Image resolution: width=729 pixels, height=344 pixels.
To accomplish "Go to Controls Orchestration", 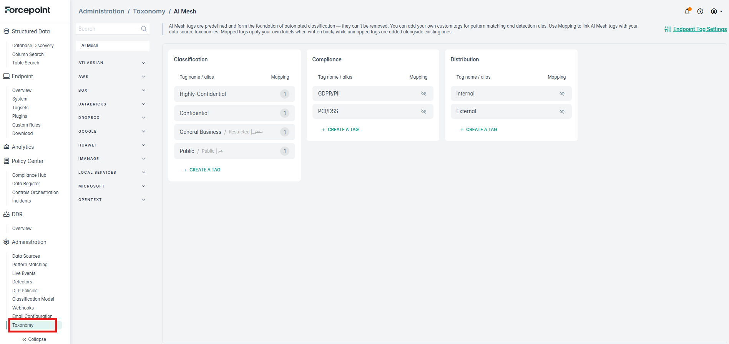I will coord(35,193).
